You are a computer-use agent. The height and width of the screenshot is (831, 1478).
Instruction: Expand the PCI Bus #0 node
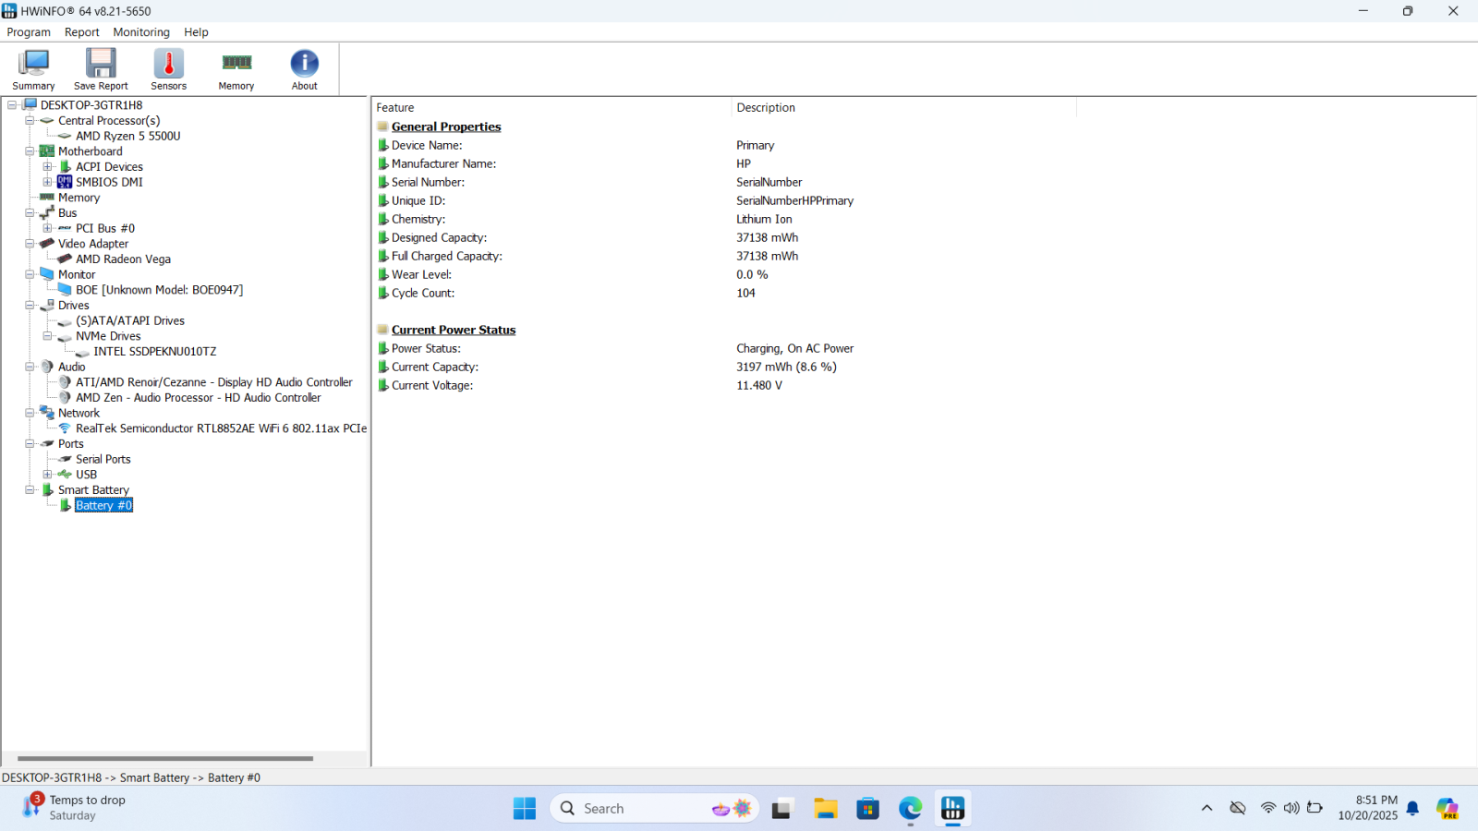coord(47,228)
